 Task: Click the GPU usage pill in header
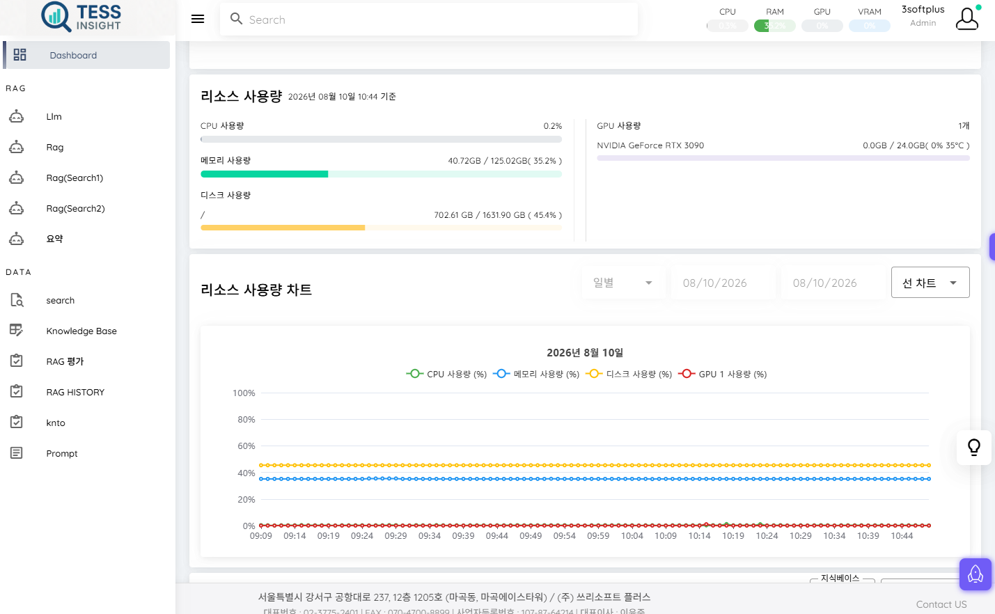(822, 26)
